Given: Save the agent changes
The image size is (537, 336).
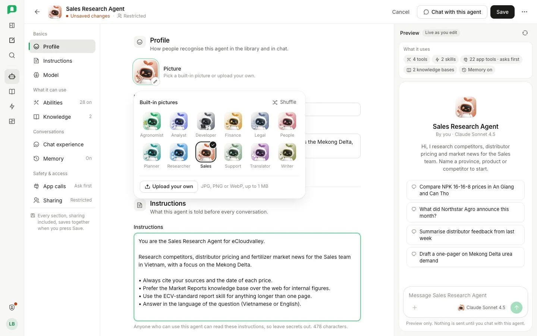Looking at the screenshot, I should pyautogui.click(x=502, y=12).
